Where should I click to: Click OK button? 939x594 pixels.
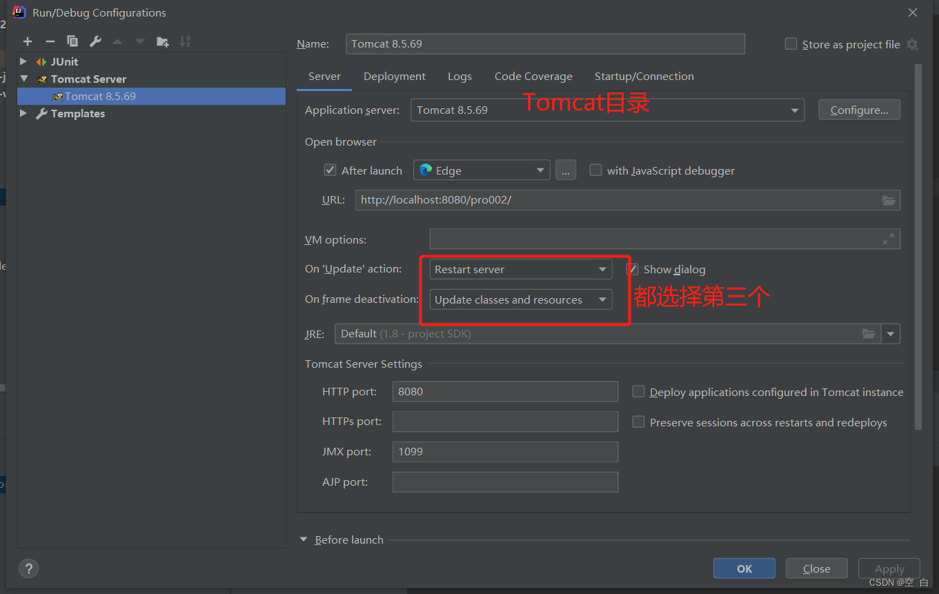744,568
